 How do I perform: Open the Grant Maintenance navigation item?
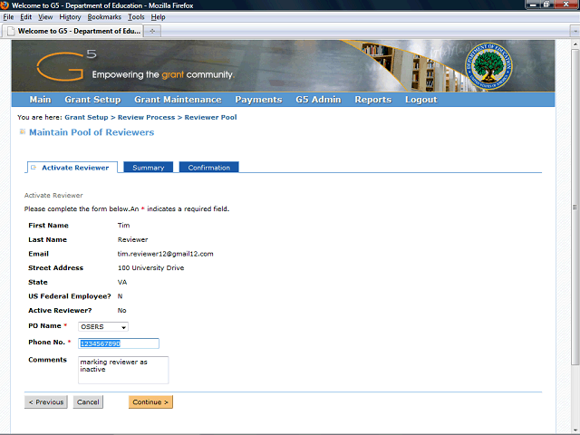(x=178, y=100)
